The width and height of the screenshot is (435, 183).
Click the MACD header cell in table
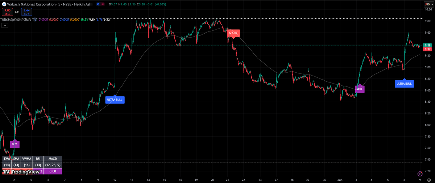tap(53, 158)
